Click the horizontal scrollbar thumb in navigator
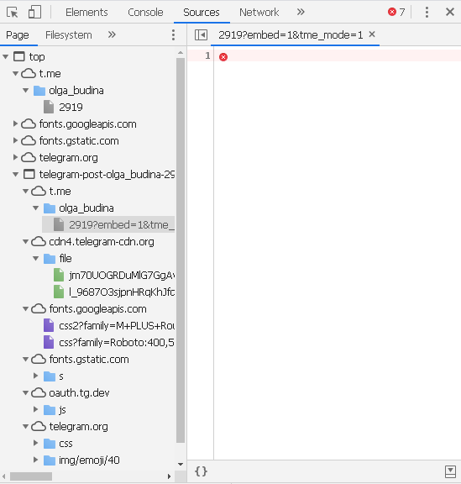The height and width of the screenshot is (484, 461). [x=31, y=476]
